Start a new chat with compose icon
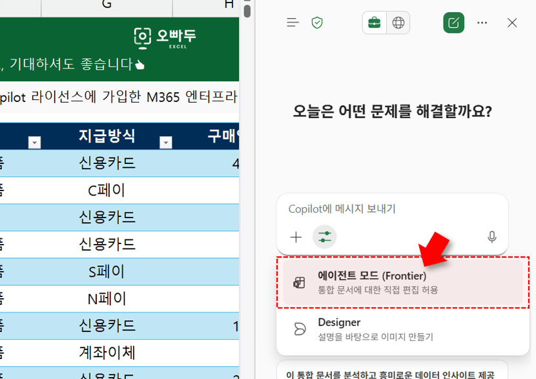 point(454,23)
